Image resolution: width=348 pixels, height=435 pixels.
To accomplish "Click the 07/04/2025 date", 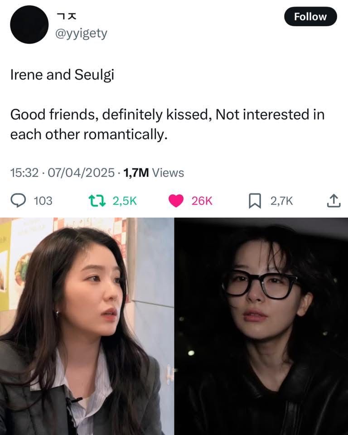I will coord(81,173).
